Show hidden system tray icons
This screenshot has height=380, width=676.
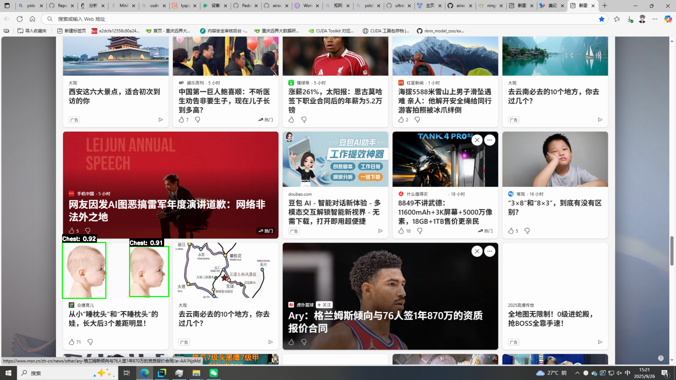(x=577, y=373)
